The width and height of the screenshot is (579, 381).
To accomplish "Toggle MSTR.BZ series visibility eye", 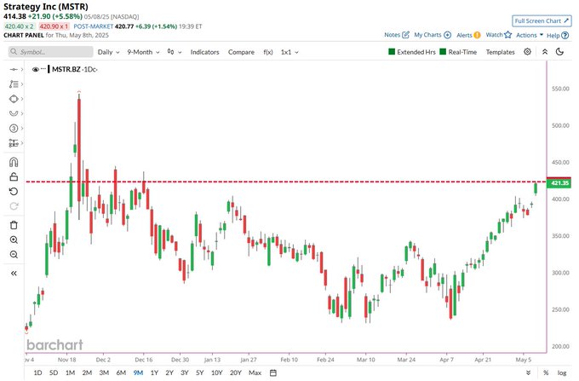I will tap(36, 70).
